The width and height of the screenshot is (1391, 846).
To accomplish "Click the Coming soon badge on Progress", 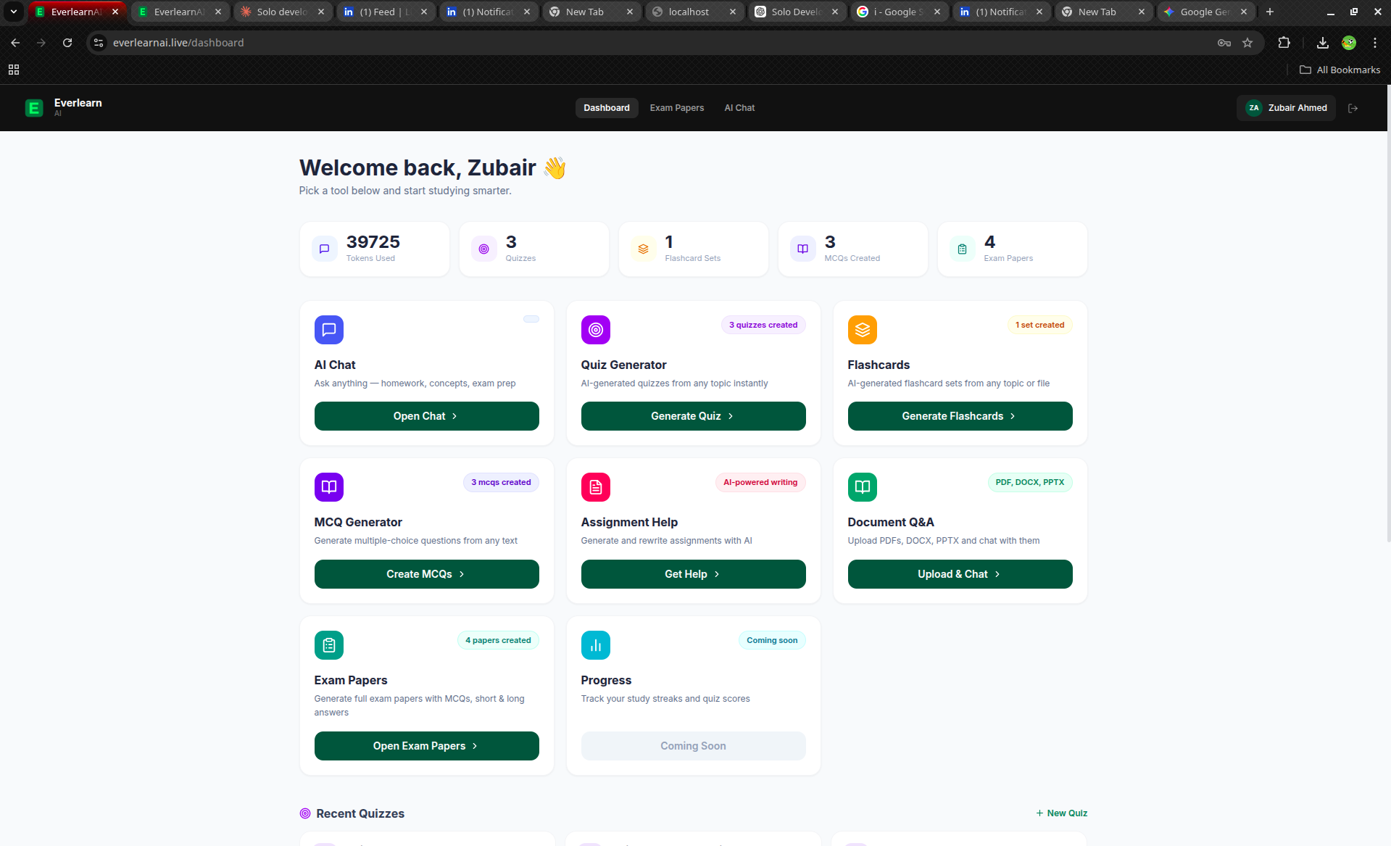I will click(772, 640).
